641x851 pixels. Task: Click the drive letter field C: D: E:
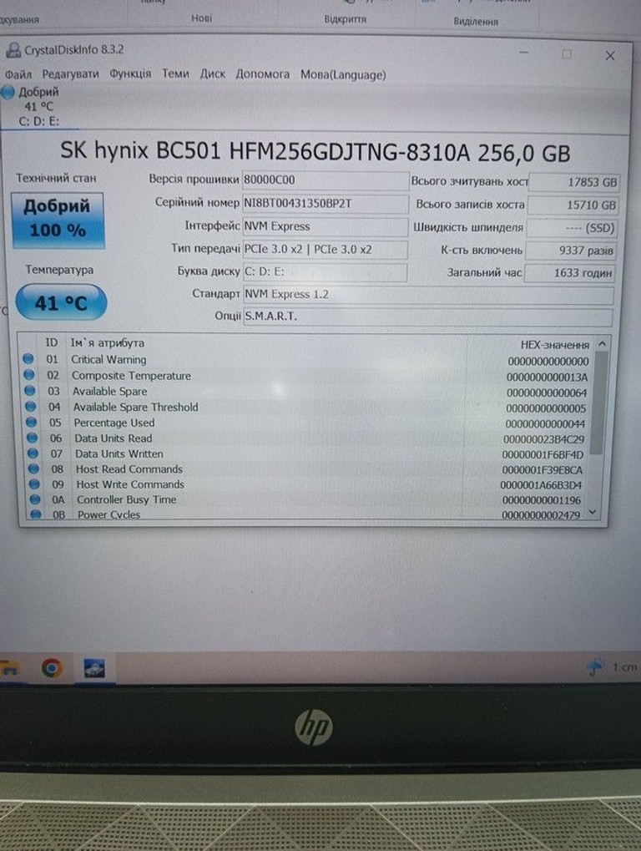click(325, 272)
